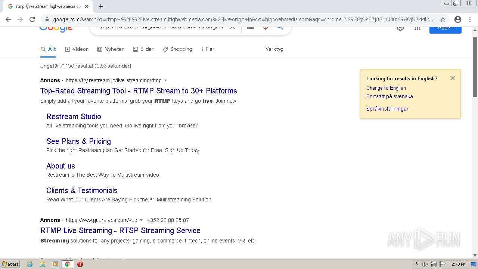Open the See Plans & Pricing link

pos(78,141)
